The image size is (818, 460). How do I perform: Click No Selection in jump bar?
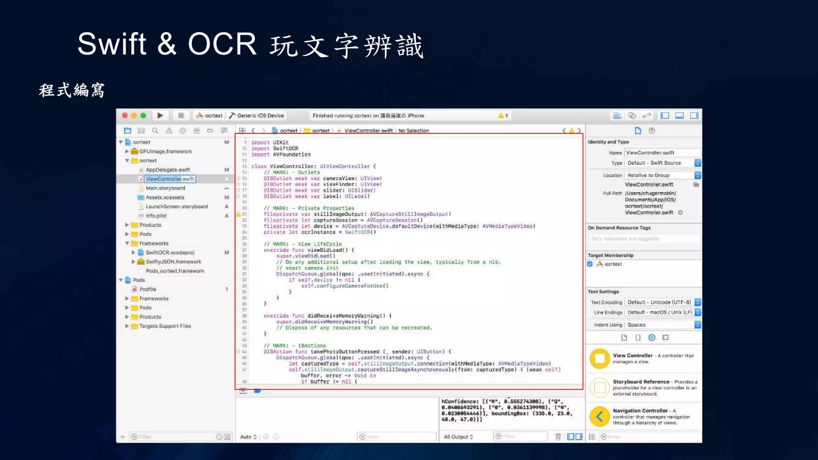pos(414,131)
